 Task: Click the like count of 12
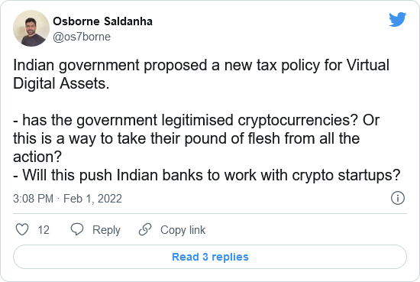44,230
